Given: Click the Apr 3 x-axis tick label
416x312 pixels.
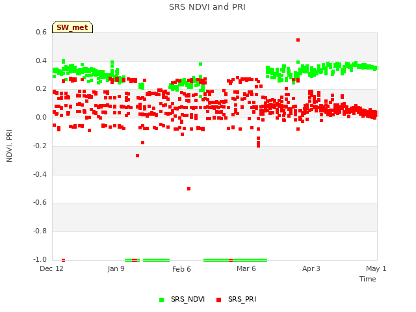Looking at the screenshot, I should point(311,268).
